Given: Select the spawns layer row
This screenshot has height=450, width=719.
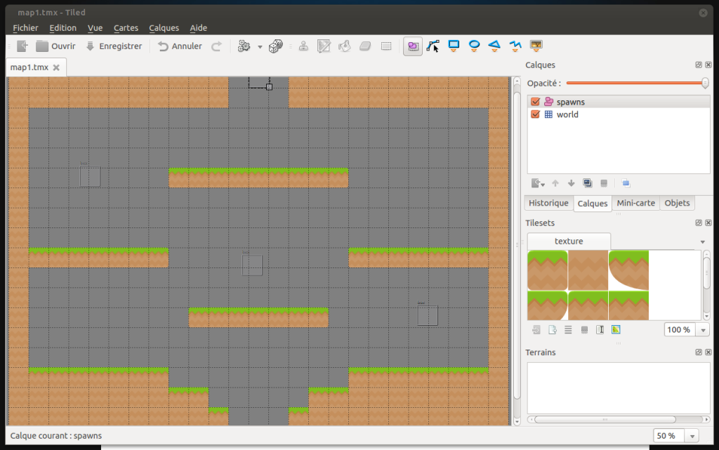Looking at the screenshot, I should 618,102.
